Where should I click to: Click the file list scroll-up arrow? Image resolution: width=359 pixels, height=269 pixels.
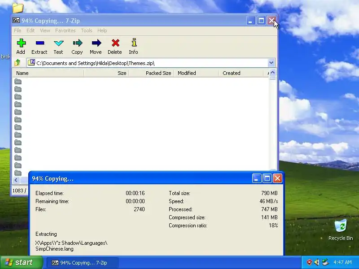click(272, 73)
